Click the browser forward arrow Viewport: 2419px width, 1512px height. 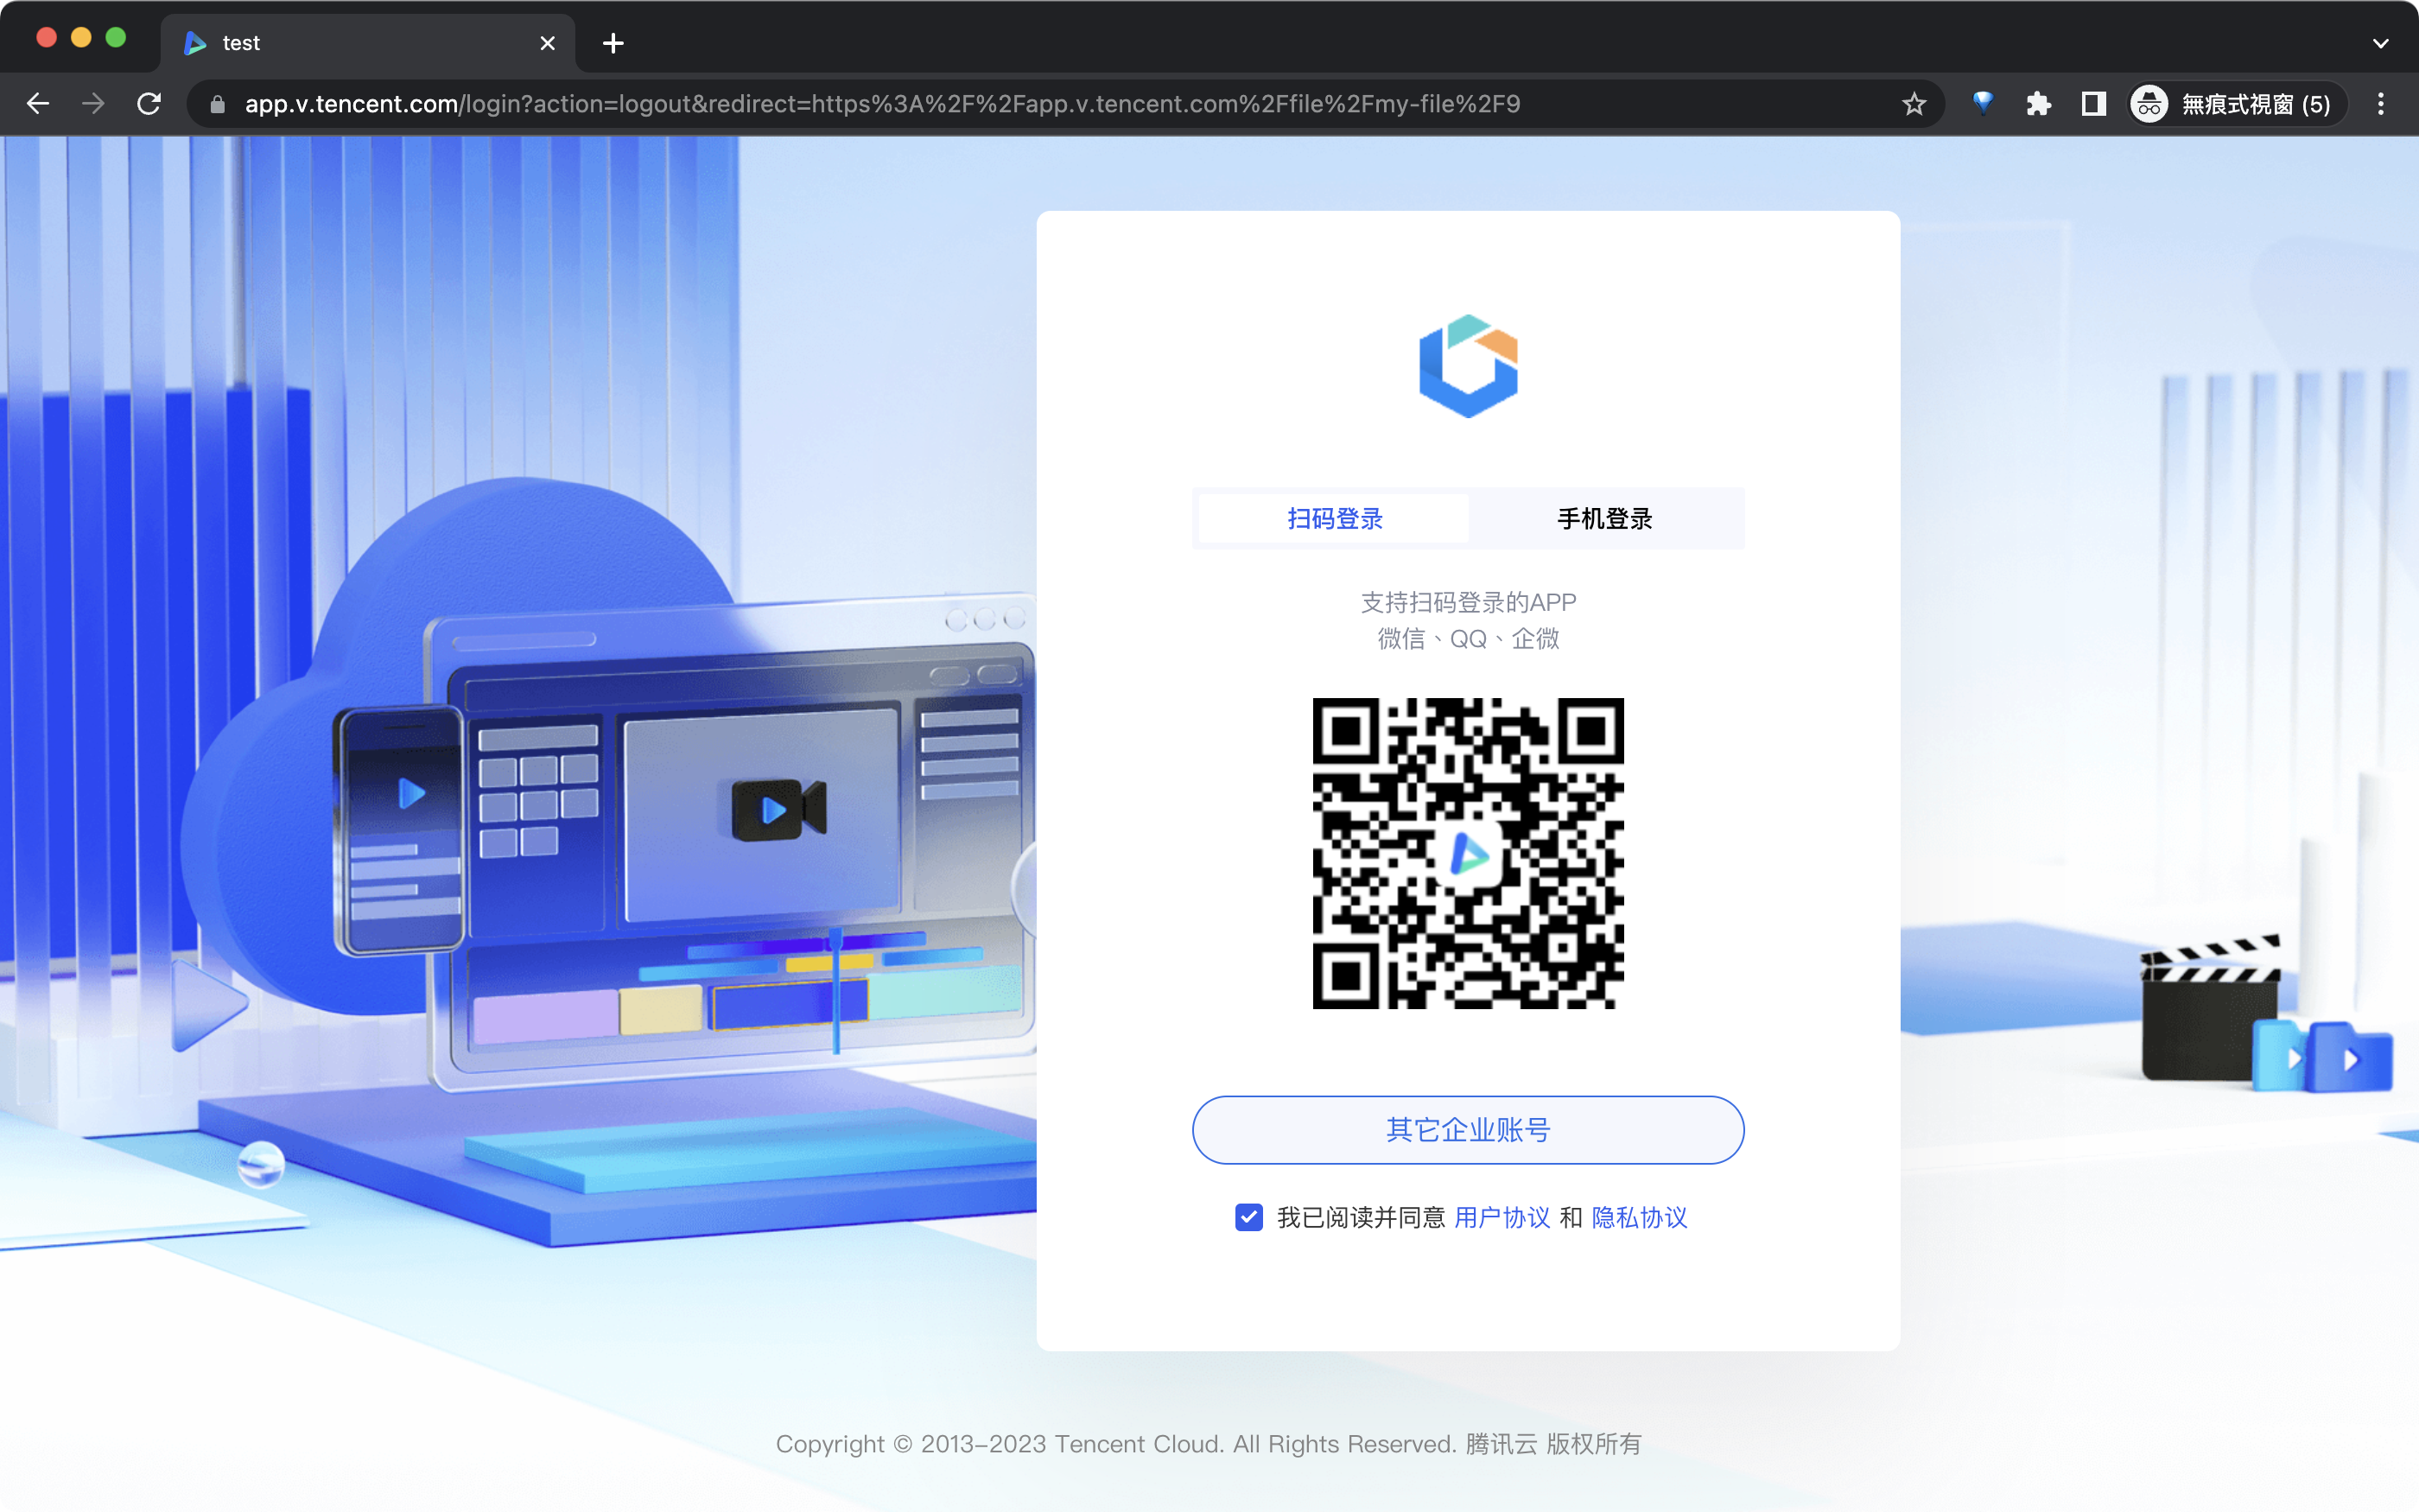point(93,104)
